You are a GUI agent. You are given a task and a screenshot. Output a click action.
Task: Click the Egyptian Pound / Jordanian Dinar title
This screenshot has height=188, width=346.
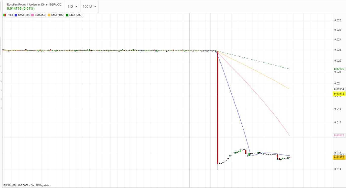coord(34,5)
